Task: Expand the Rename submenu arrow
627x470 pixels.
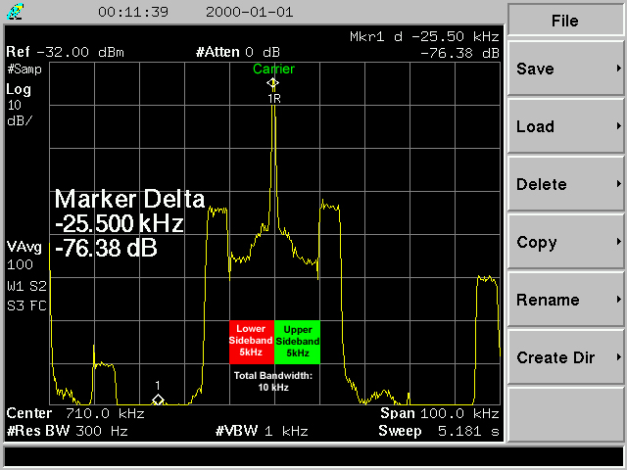Action: pos(618,300)
